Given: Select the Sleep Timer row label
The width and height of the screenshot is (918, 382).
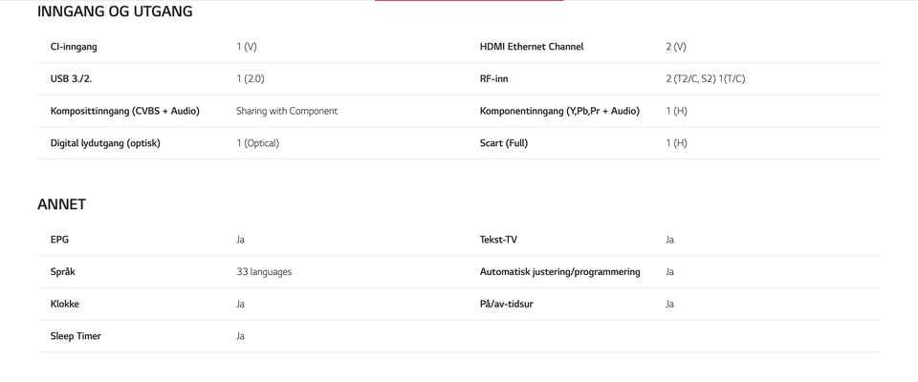Looking at the screenshot, I should 76,336.
